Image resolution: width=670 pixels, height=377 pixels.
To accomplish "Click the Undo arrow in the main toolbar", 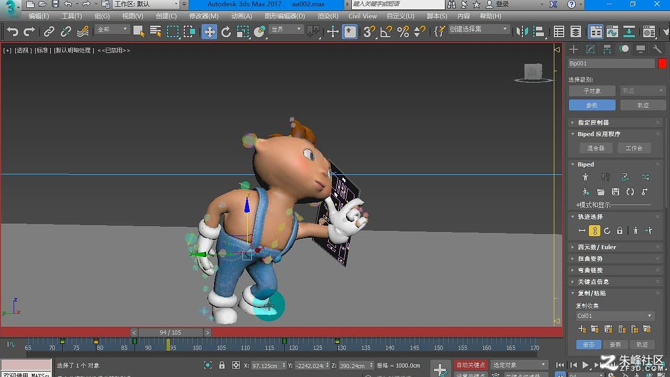I will (13, 32).
